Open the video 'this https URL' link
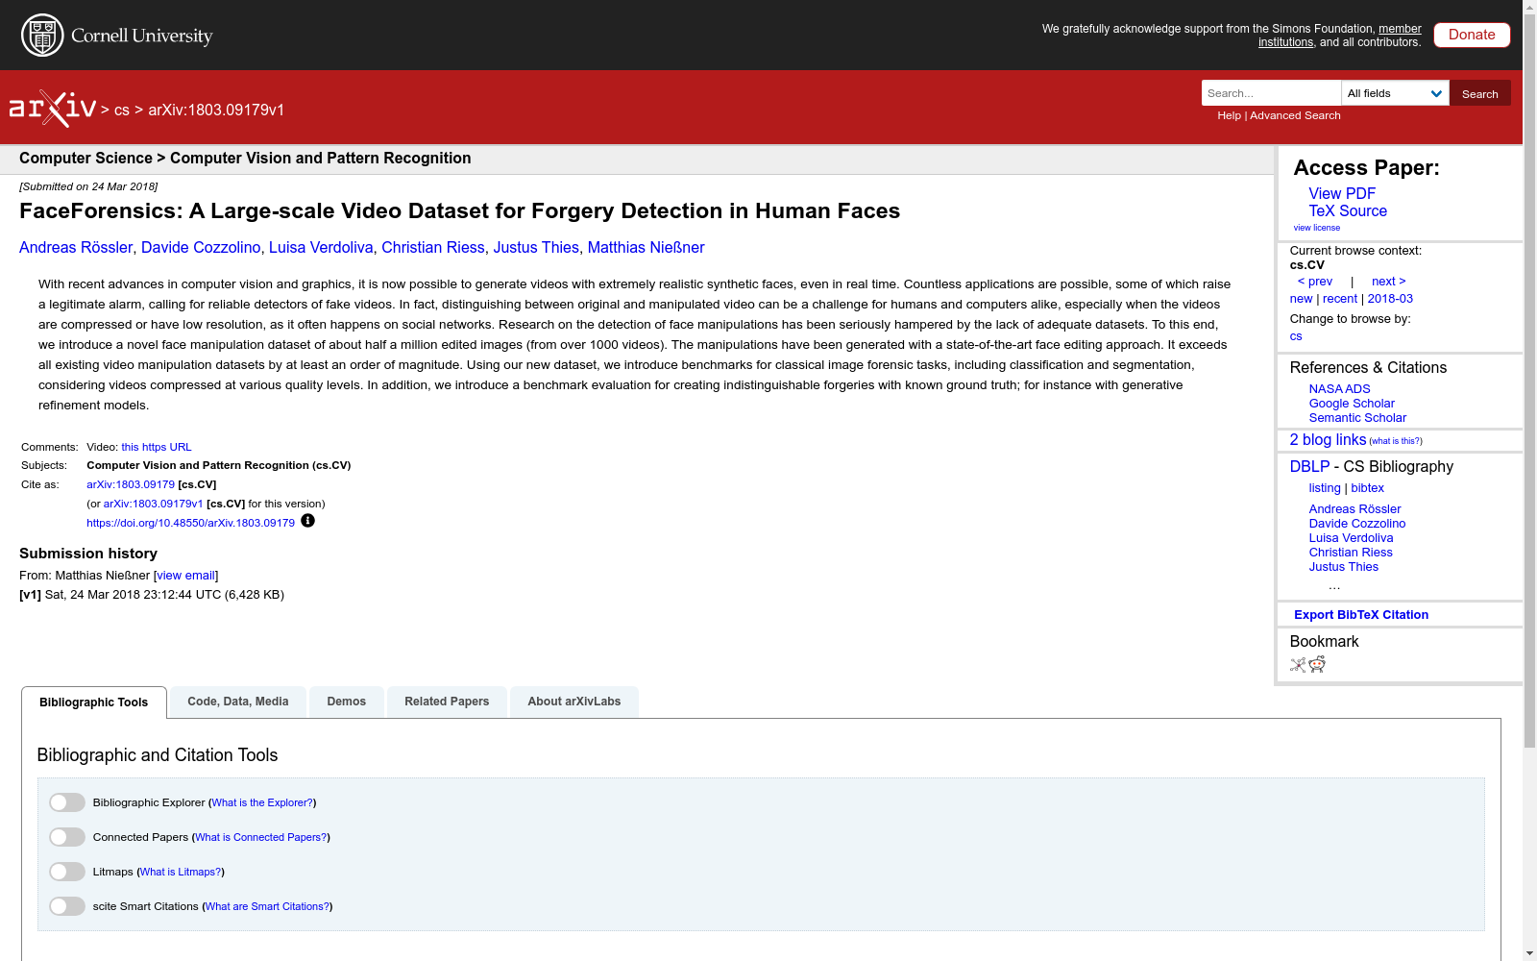 click(157, 447)
